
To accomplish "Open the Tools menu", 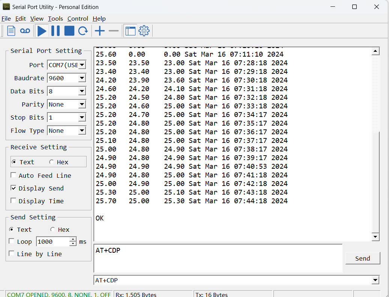I will 55,19.
